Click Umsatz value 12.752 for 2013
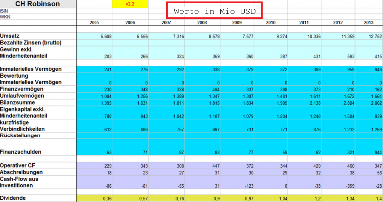Image resolution: width=383 pixels, height=202 pixels. 375,37
